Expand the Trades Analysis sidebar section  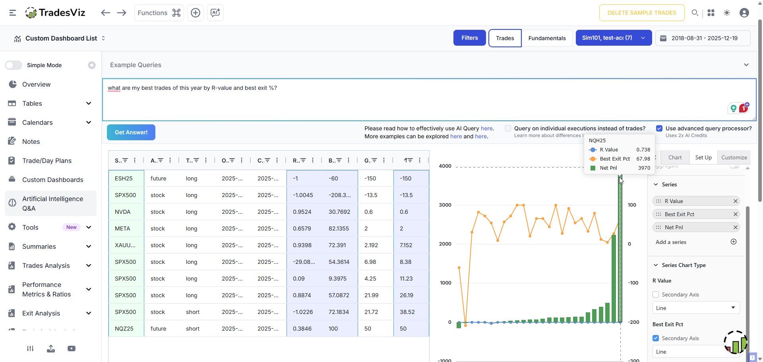pyautogui.click(x=89, y=265)
